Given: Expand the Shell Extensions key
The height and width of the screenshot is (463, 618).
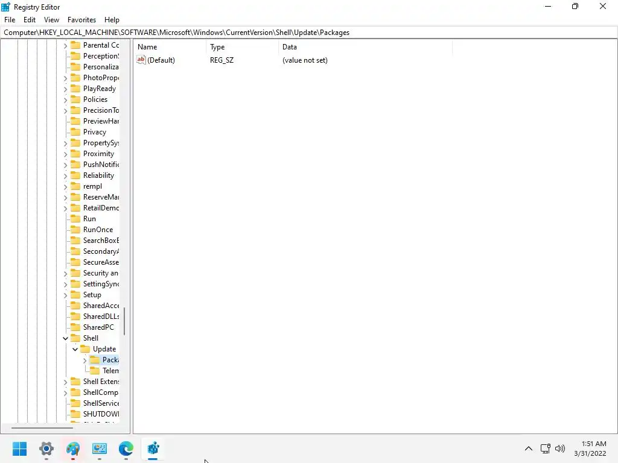Looking at the screenshot, I should click(65, 382).
